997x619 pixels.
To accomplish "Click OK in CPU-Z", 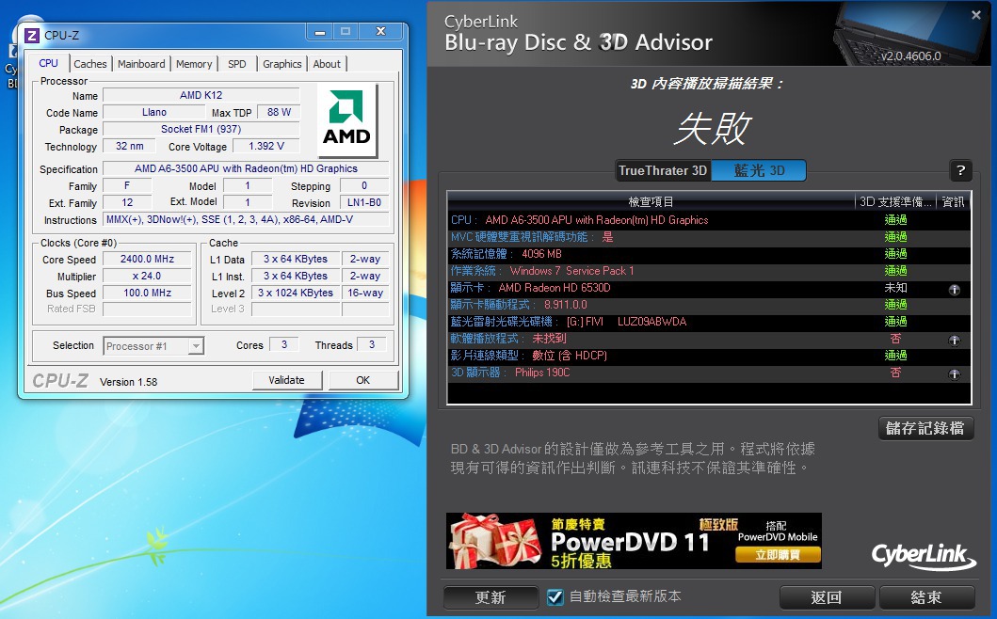I will (363, 380).
